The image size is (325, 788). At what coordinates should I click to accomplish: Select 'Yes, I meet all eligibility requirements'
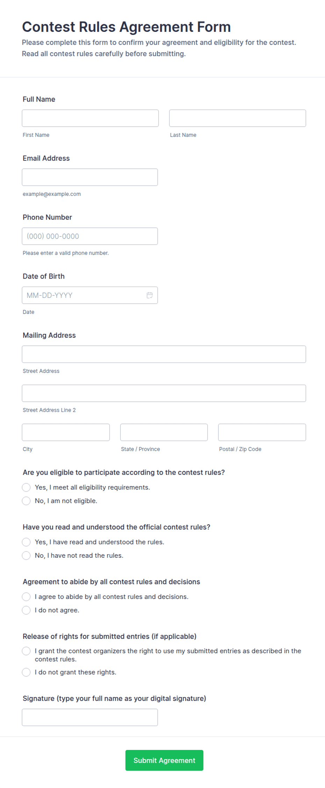[26, 487]
